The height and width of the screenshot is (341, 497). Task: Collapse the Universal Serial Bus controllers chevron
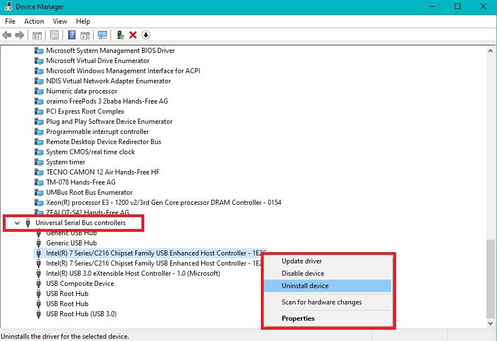click(17, 223)
